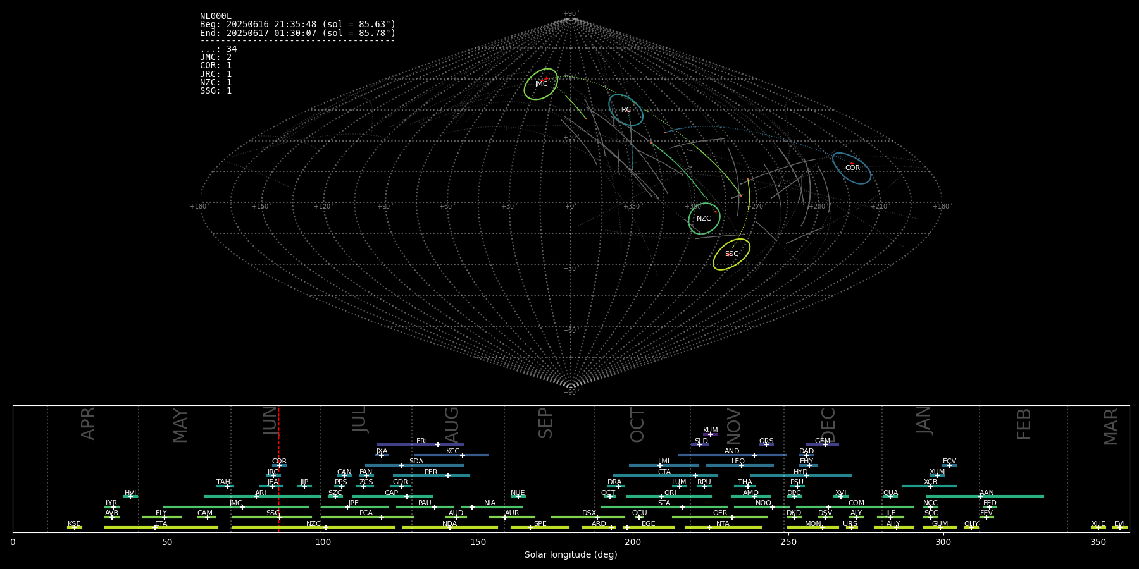
Task: Click the ORI shower bar in timeline
Action: 669,496
